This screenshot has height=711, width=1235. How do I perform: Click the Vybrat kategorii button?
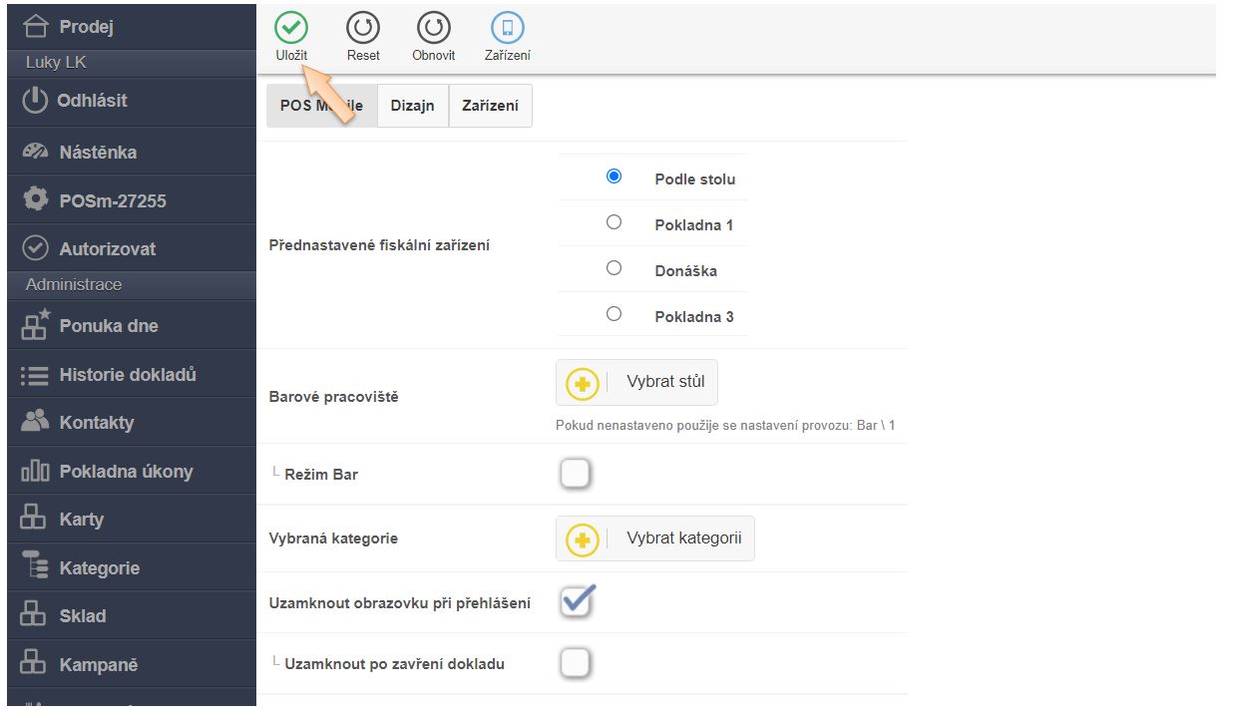point(655,538)
